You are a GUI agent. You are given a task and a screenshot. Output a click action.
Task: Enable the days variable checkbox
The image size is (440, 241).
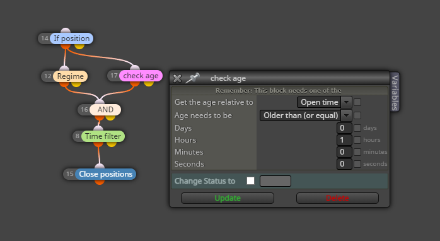point(357,128)
